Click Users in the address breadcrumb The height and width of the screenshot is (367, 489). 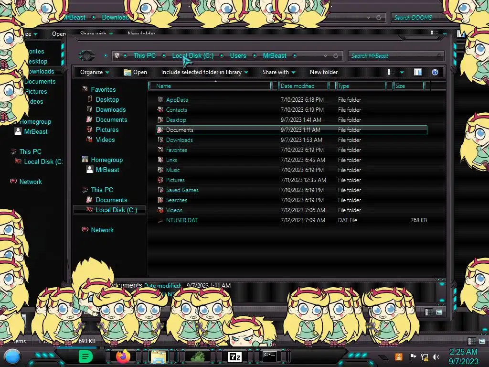pyautogui.click(x=238, y=55)
